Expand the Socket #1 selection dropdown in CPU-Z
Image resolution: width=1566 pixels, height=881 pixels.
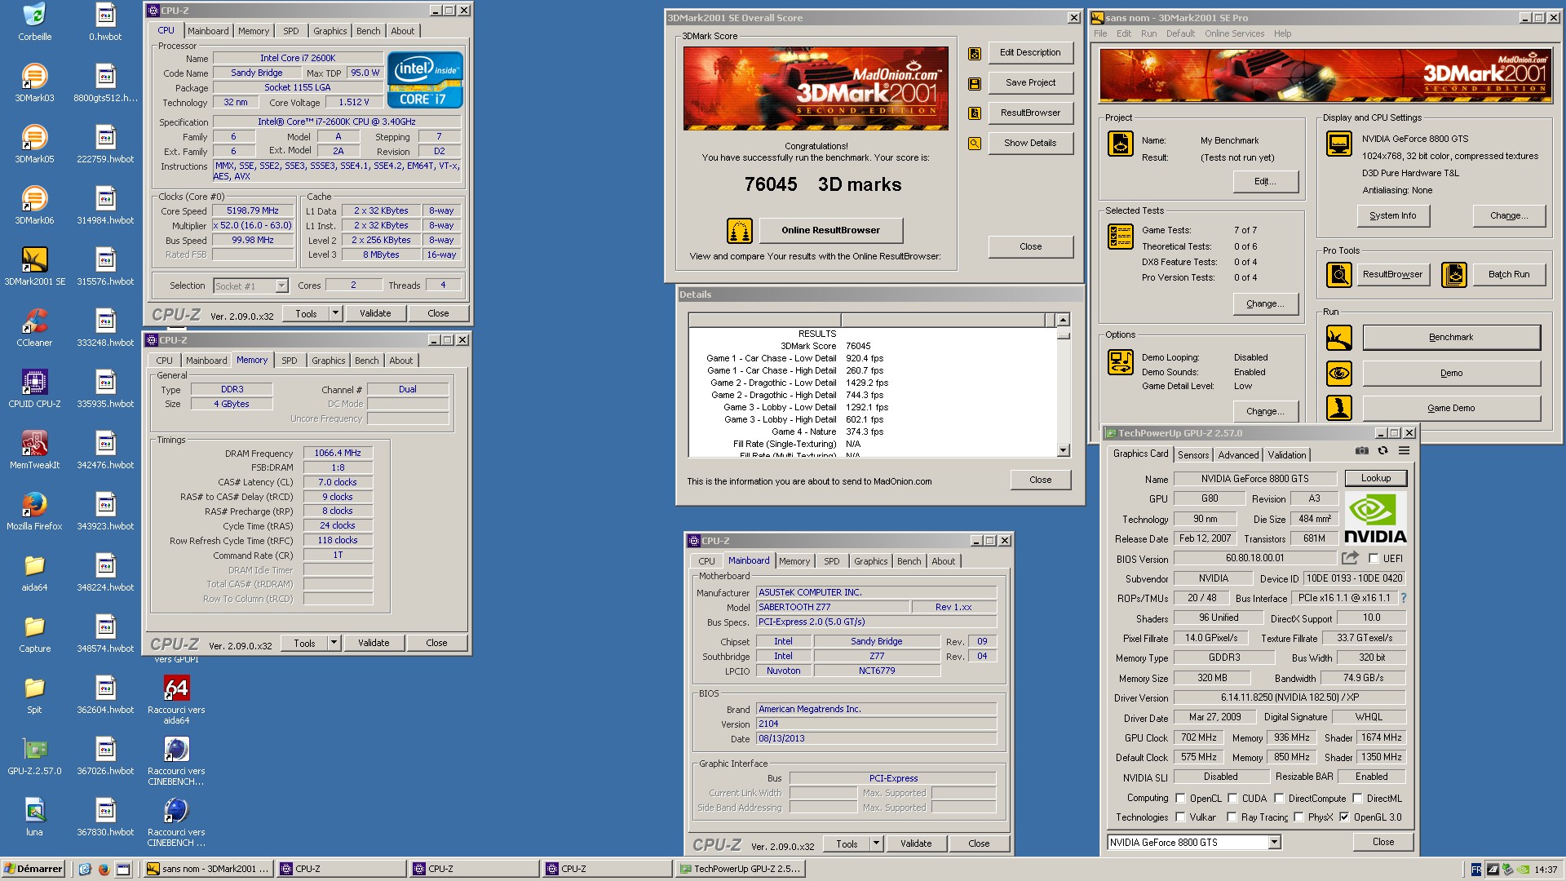pos(281,286)
